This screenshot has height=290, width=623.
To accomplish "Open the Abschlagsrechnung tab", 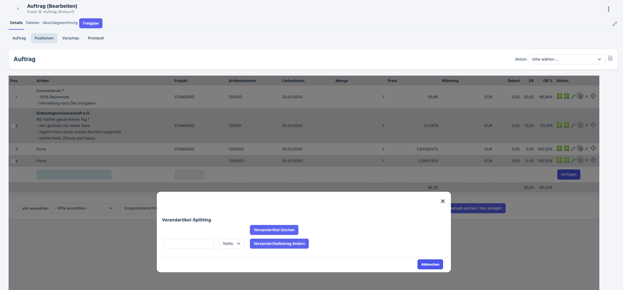I will (x=60, y=23).
